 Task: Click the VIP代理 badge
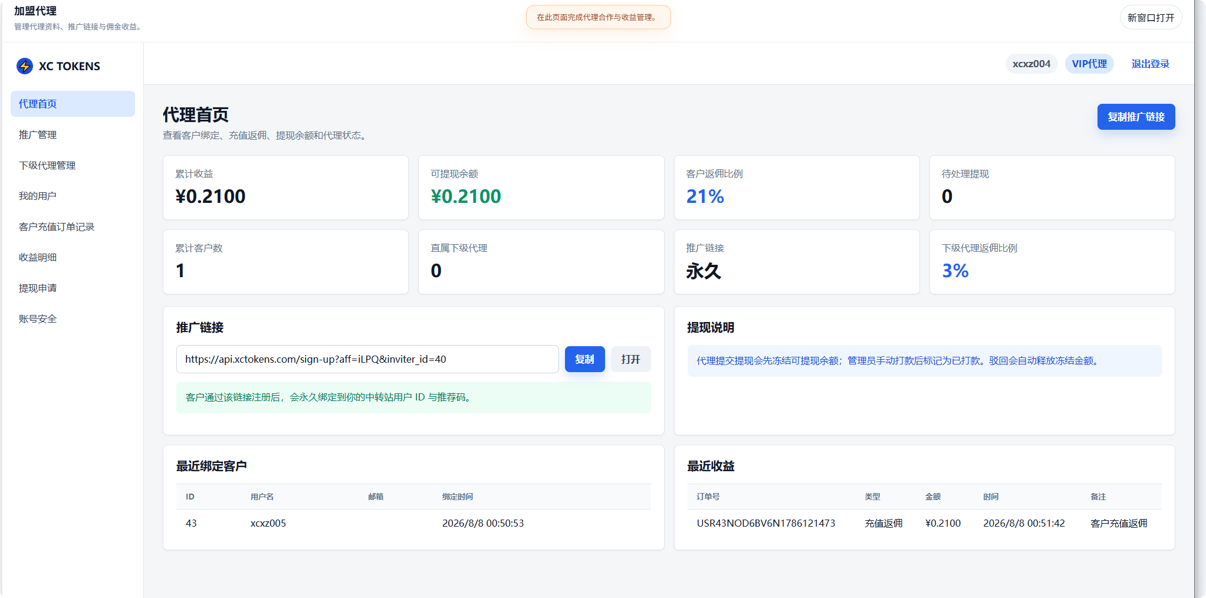1089,64
